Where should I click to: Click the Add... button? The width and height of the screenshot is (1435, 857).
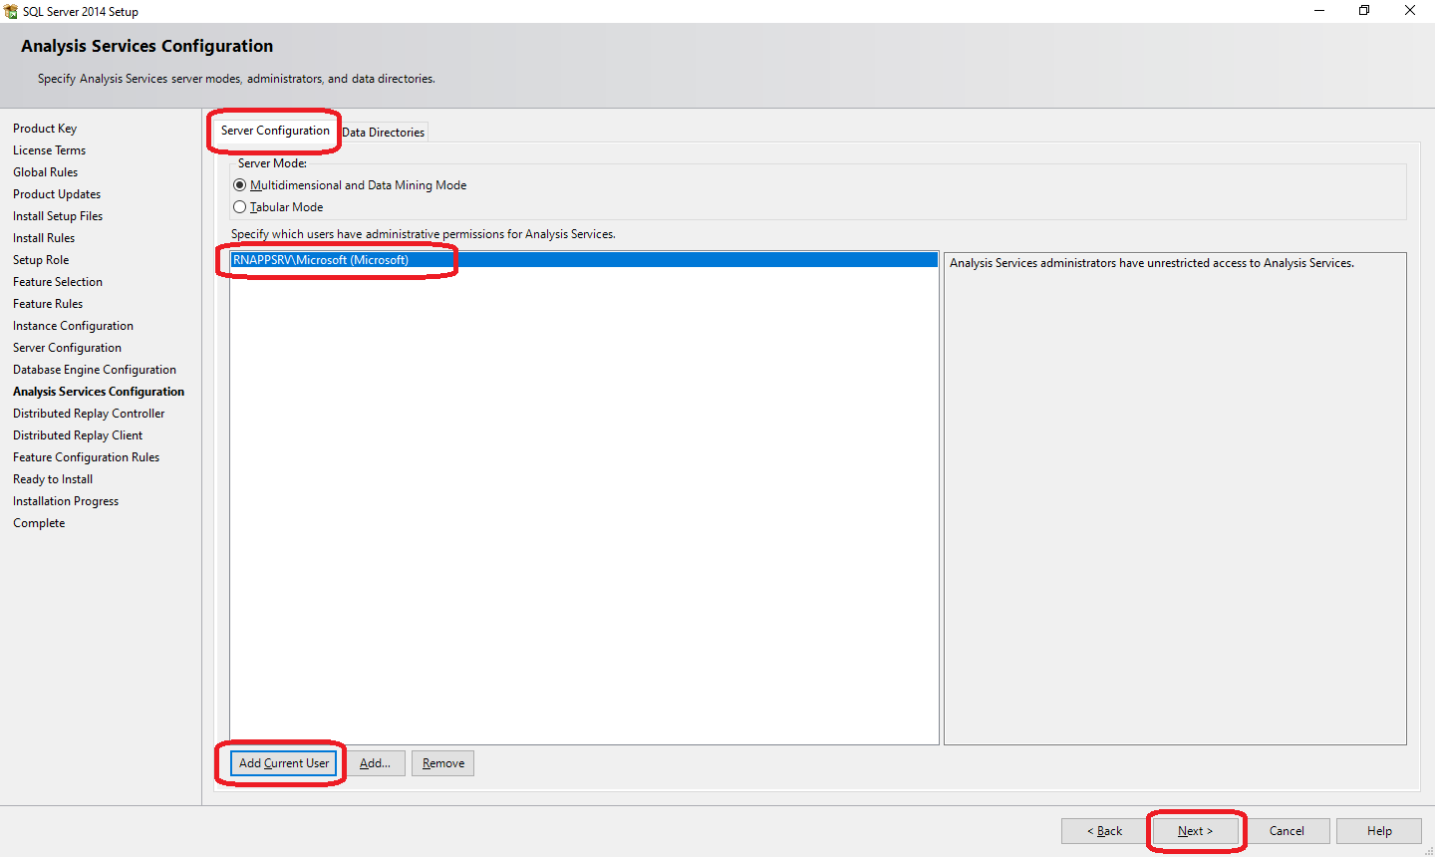375,763
